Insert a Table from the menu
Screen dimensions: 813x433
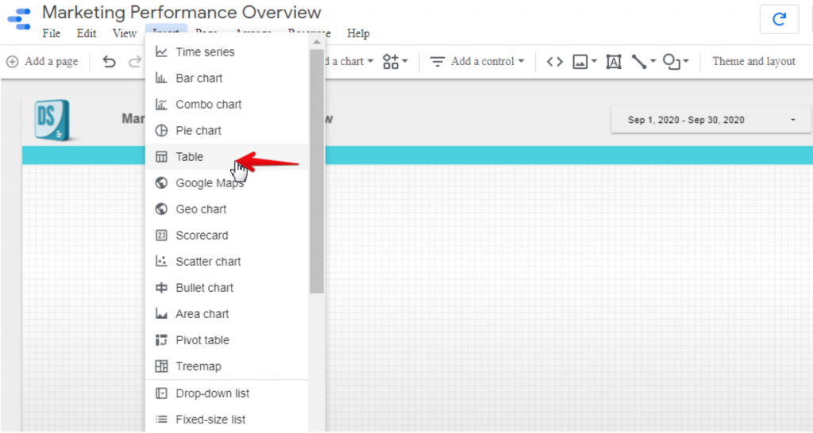(x=226, y=156)
